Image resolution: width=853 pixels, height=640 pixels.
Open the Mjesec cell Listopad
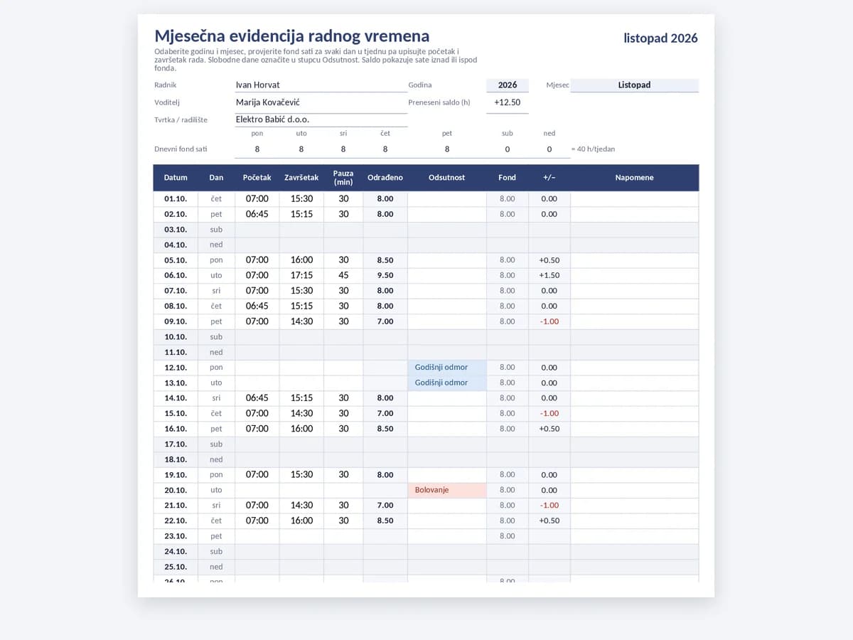[x=635, y=85]
